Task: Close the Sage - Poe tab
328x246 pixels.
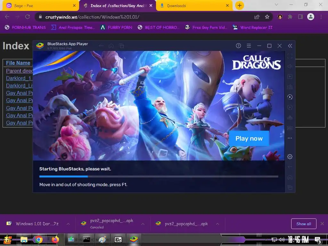Action: pyautogui.click(x=74, y=6)
